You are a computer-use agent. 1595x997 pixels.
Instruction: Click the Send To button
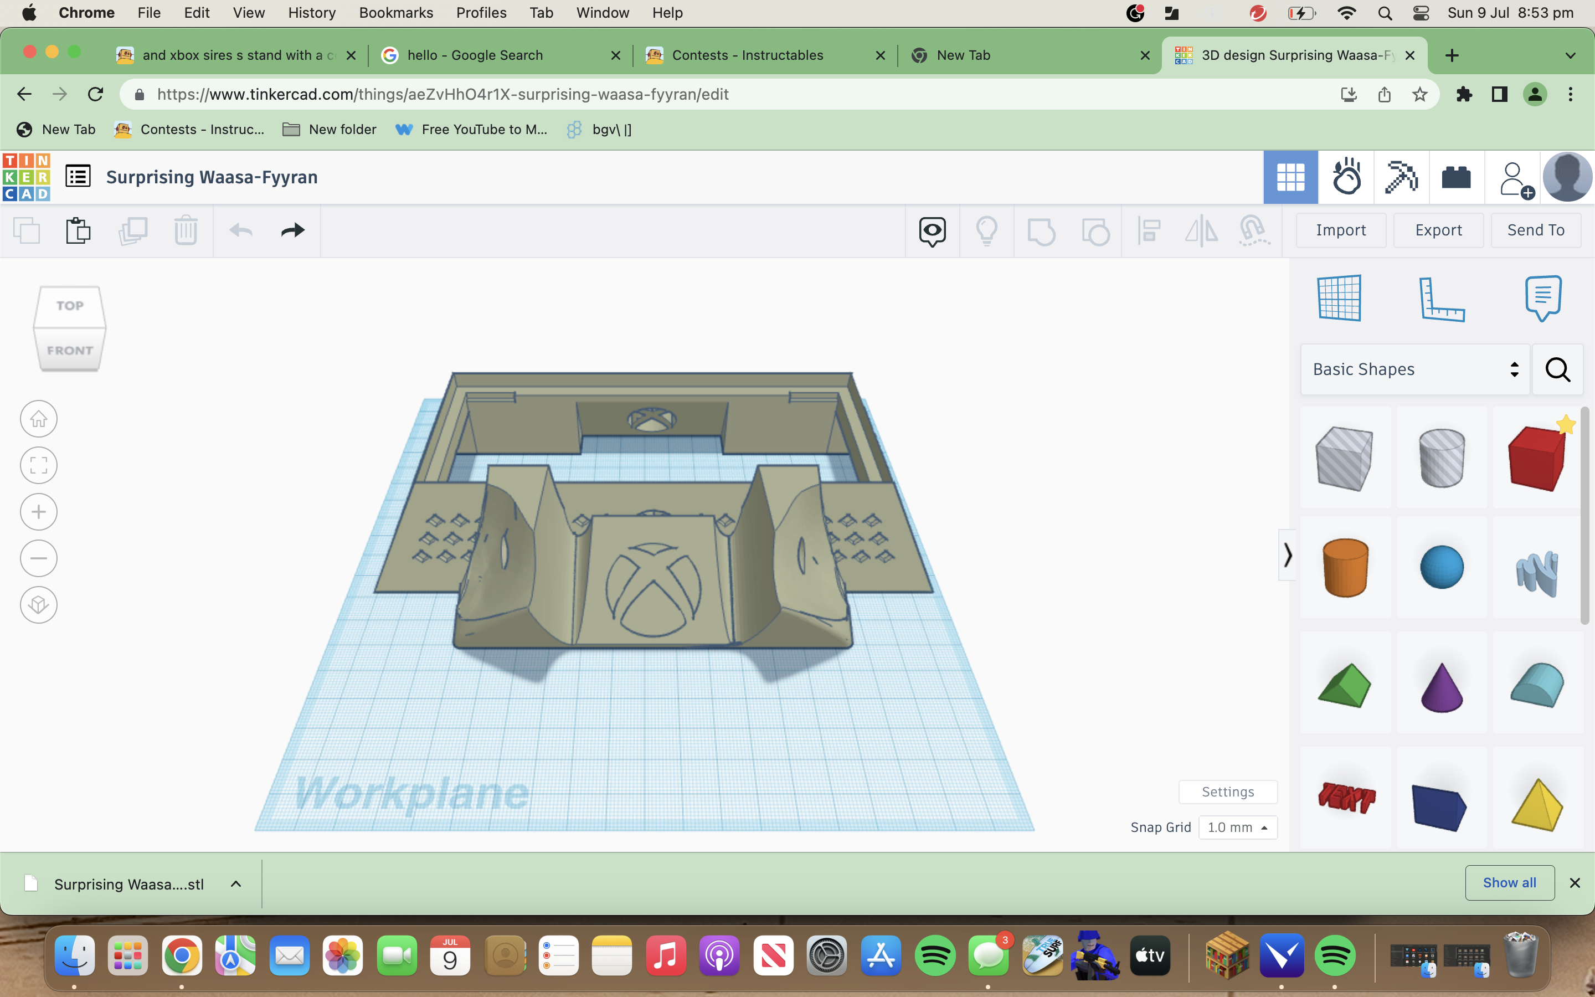pos(1536,230)
